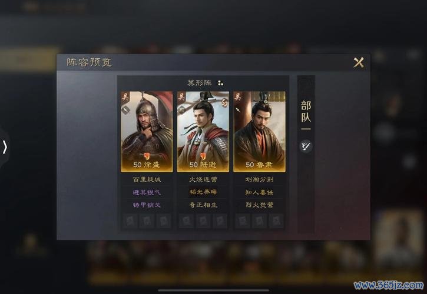This screenshot has height=294, width=427.
Task: Select the 百里疑城 skill of 徐盛
Action: click(x=147, y=179)
